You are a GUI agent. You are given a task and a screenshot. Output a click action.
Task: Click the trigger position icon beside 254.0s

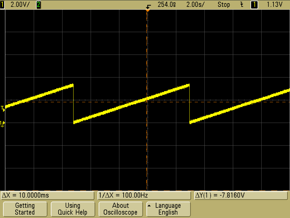coord(148,6)
